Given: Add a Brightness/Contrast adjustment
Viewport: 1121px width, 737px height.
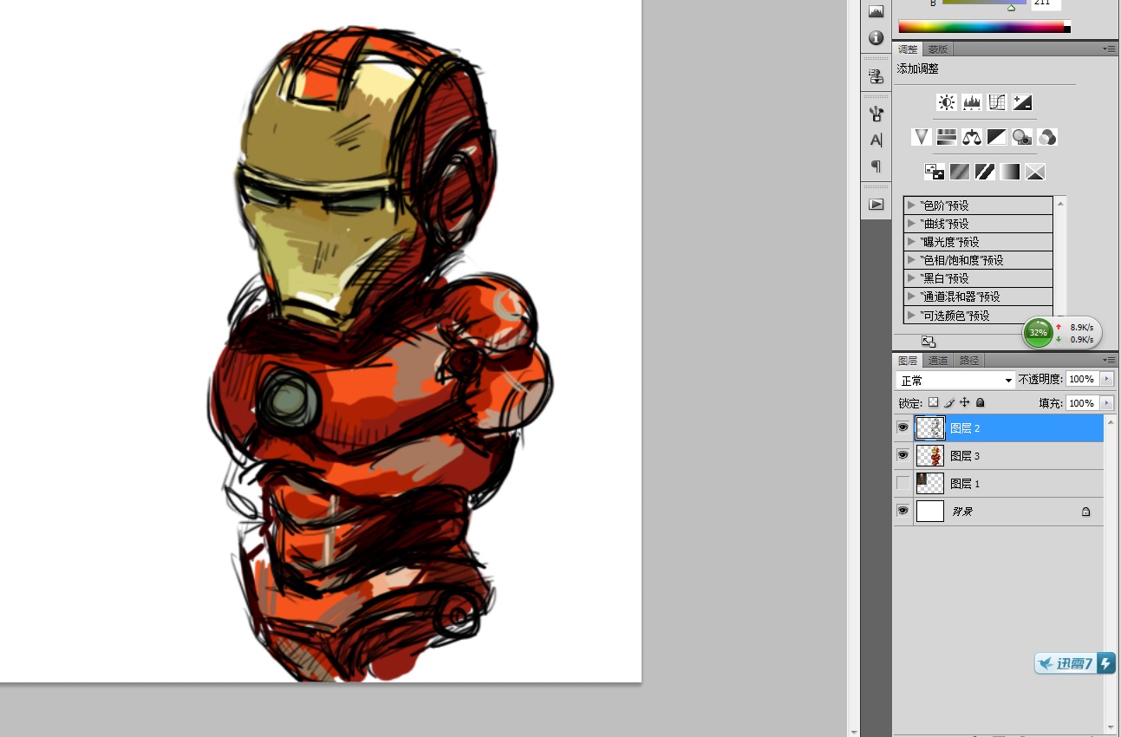Looking at the screenshot, I should point(947,102).
